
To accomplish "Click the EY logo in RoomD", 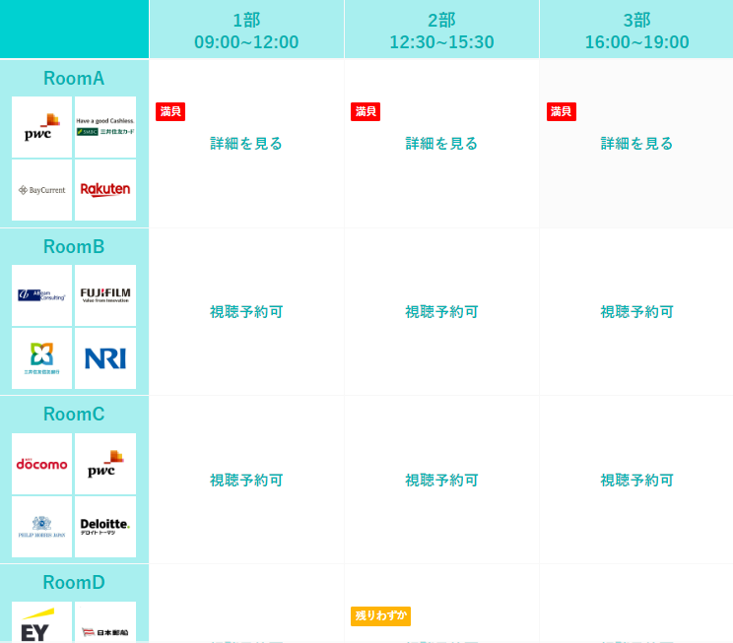I will (x=41, y=622).
